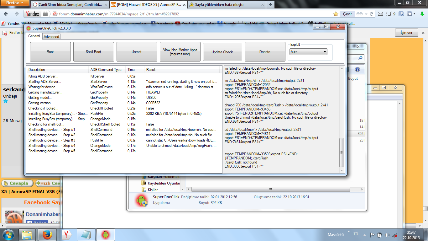
Task: Click the Root button in SuperOneClick
Action: pos(50,52)
